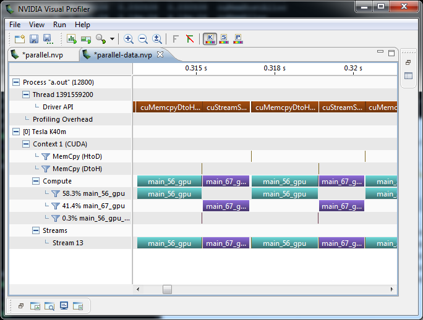
Task: Collapse [0] Tesla K40m device row
Action: click(16, 132)
